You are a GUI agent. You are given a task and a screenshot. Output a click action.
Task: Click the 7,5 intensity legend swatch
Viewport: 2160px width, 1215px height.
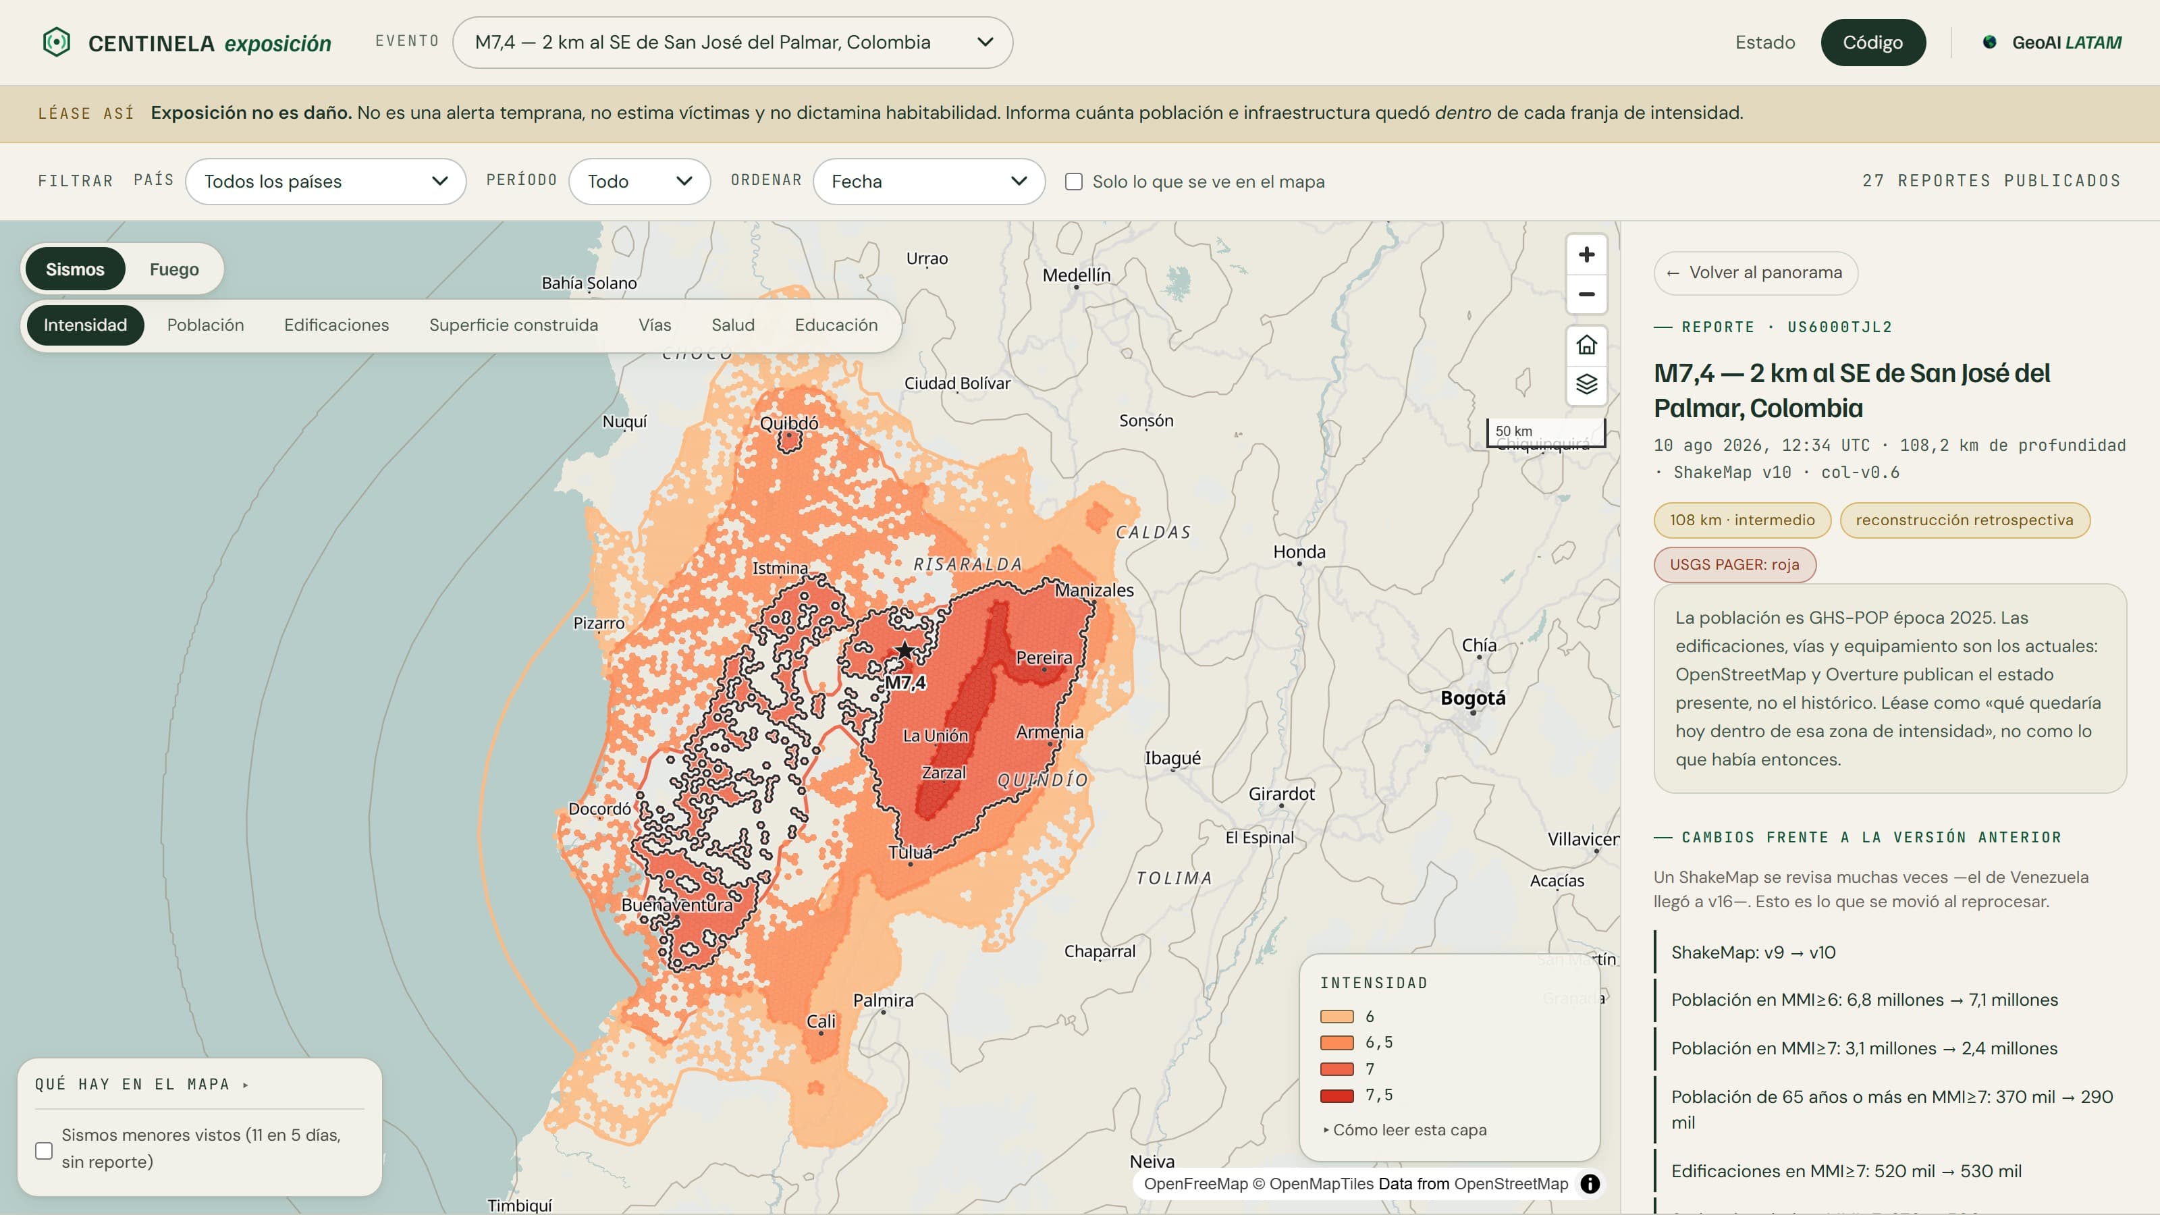1336,1095
